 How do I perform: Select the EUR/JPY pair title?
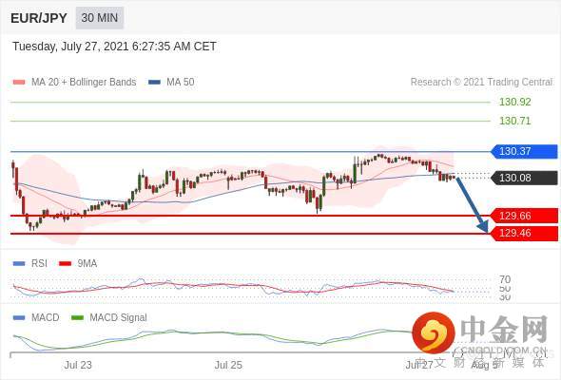pyautogui.click(x=39, y=18)
